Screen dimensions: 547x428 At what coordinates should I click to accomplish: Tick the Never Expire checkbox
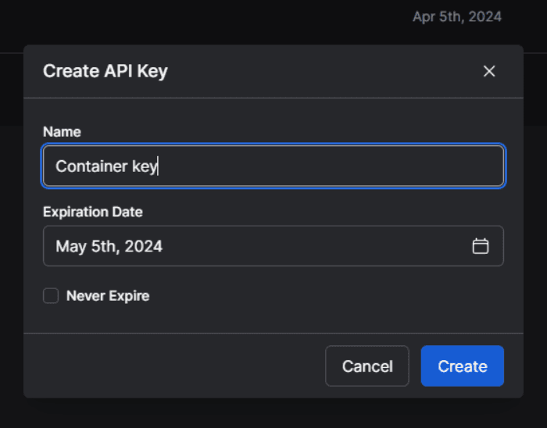(51, 295)
